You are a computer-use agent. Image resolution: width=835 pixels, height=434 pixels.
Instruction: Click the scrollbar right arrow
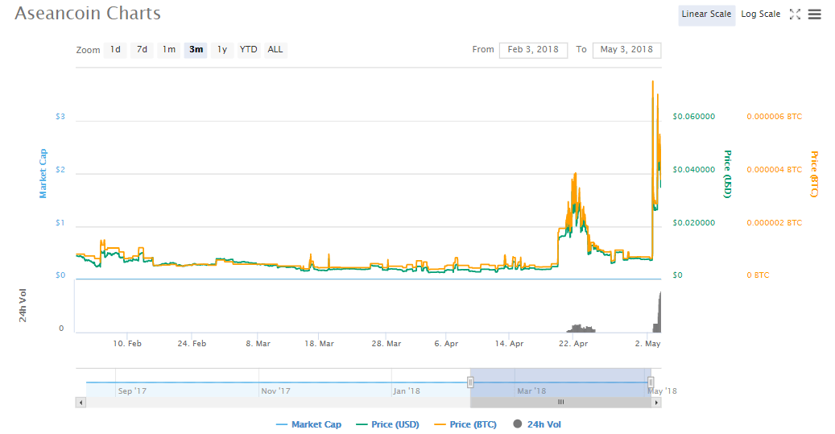(657, 402)
